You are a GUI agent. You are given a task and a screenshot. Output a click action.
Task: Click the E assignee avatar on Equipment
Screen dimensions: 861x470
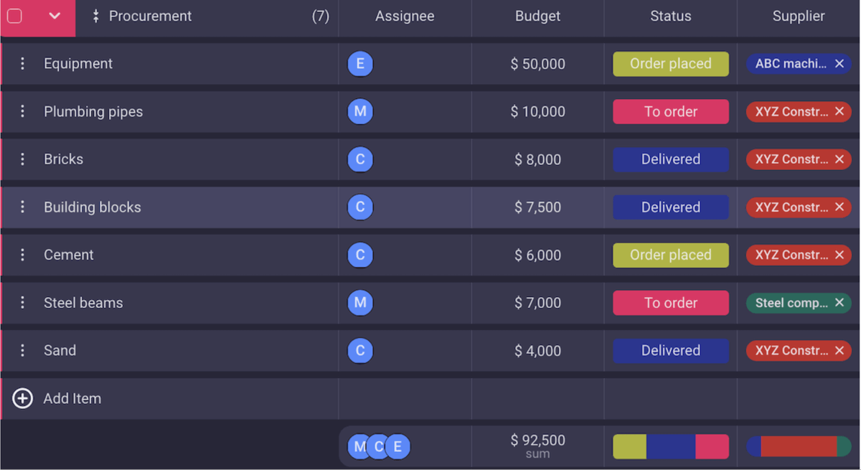tap(360, 63)
